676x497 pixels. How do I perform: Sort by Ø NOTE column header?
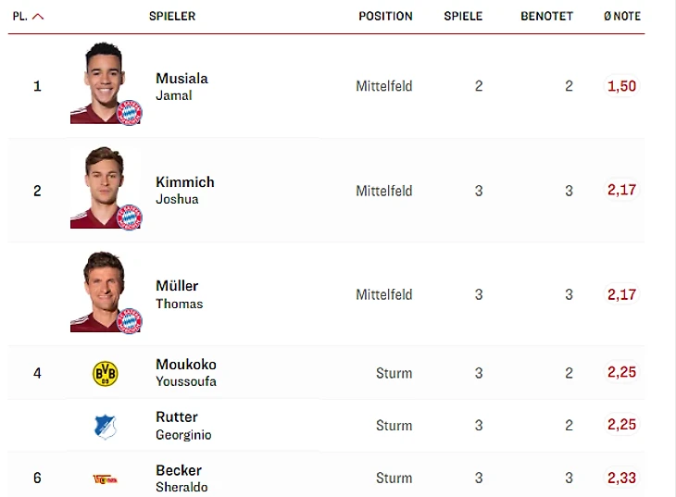click(x=621, y=17)
